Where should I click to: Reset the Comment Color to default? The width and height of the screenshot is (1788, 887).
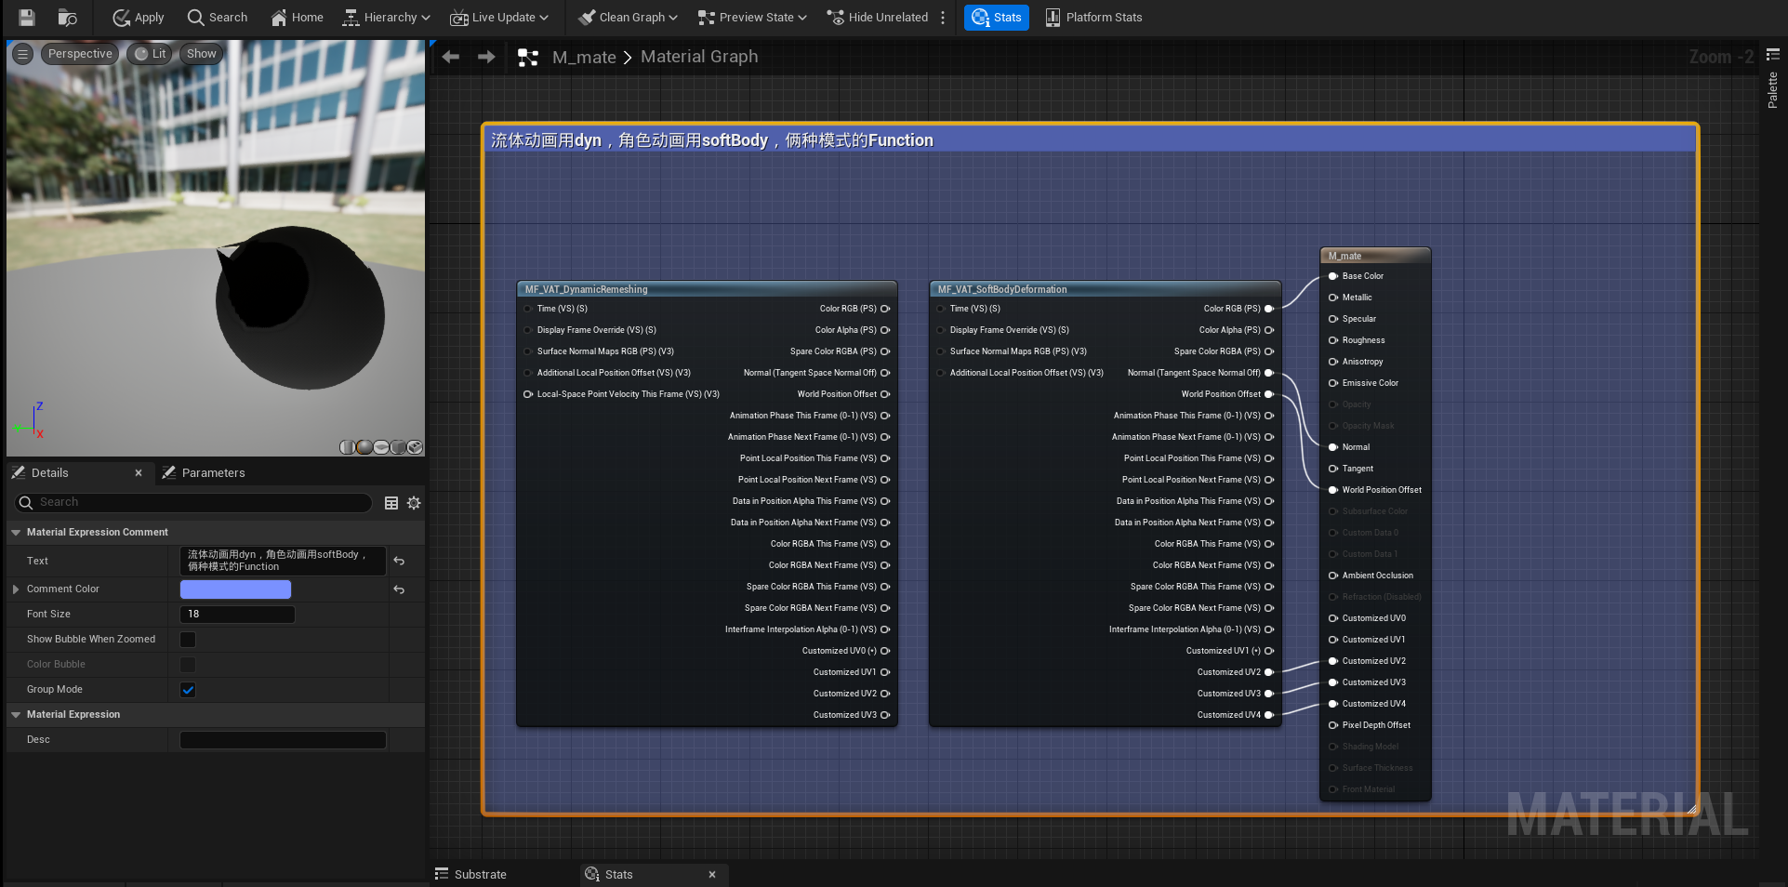pyautogui.click(x=399, y=589)
